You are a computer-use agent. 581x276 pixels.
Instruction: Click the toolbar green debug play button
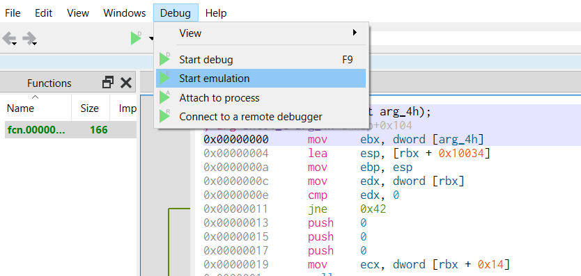136,38
